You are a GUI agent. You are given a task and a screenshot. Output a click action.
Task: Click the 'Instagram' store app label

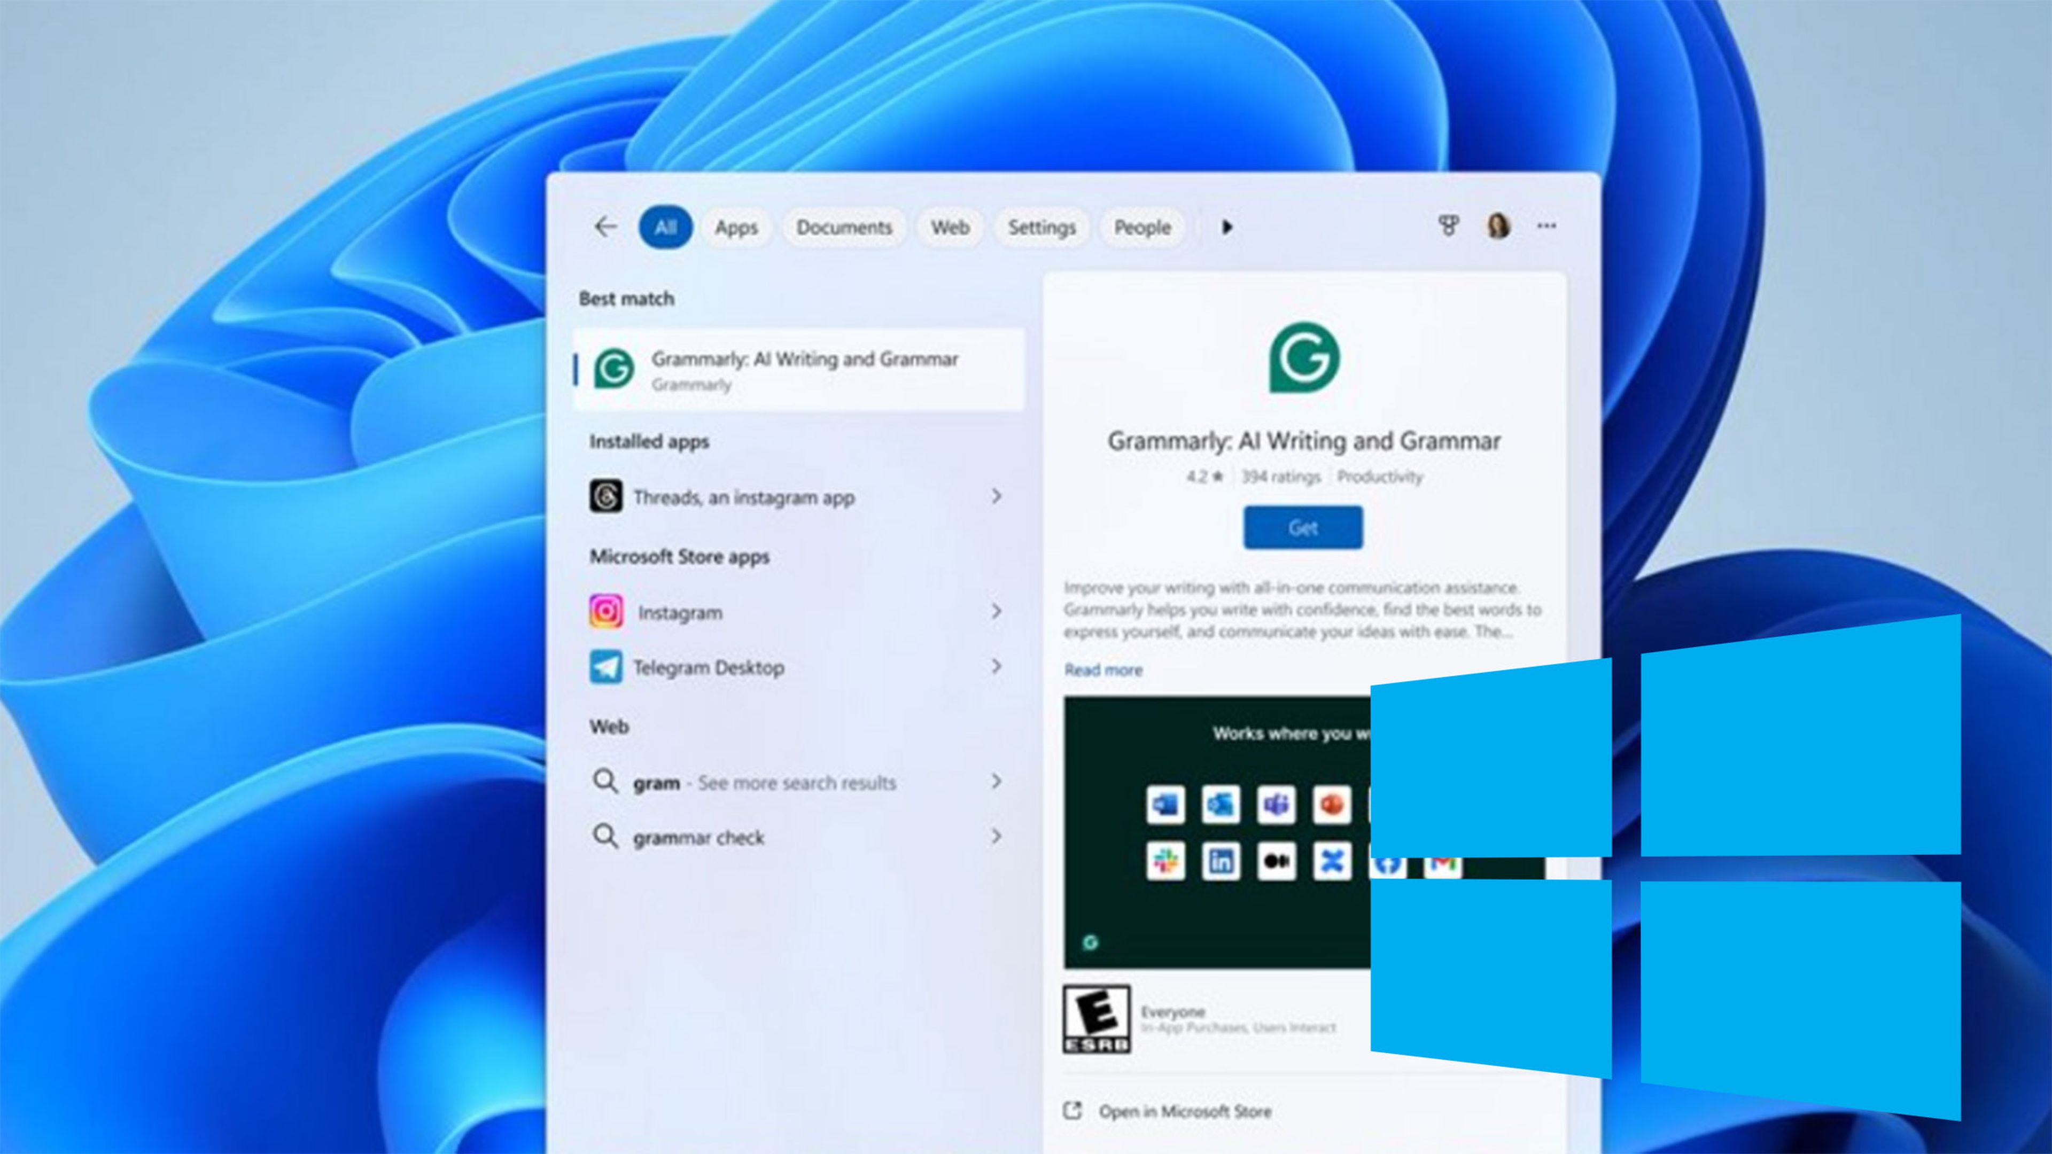click(680, 612)
